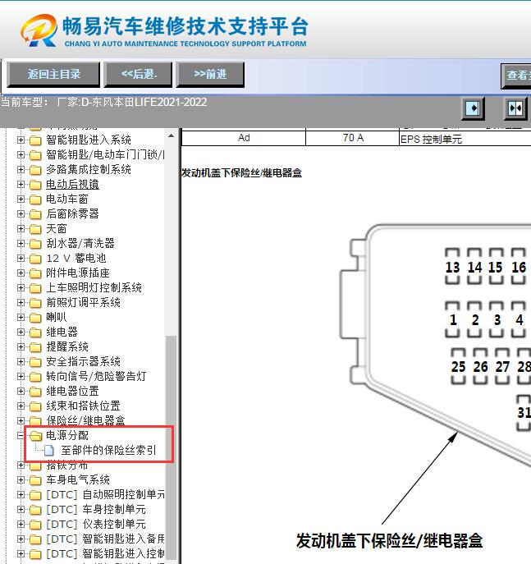The width and height of the screenshot is (531, 564).
Task: Click the folder icon beside 后窗除雾器
Action: pyautogui.click(x=35, y=214)
